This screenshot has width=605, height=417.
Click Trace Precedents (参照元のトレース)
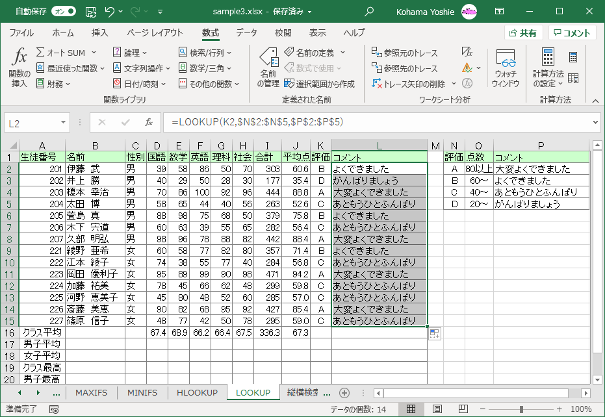(405, 53)
